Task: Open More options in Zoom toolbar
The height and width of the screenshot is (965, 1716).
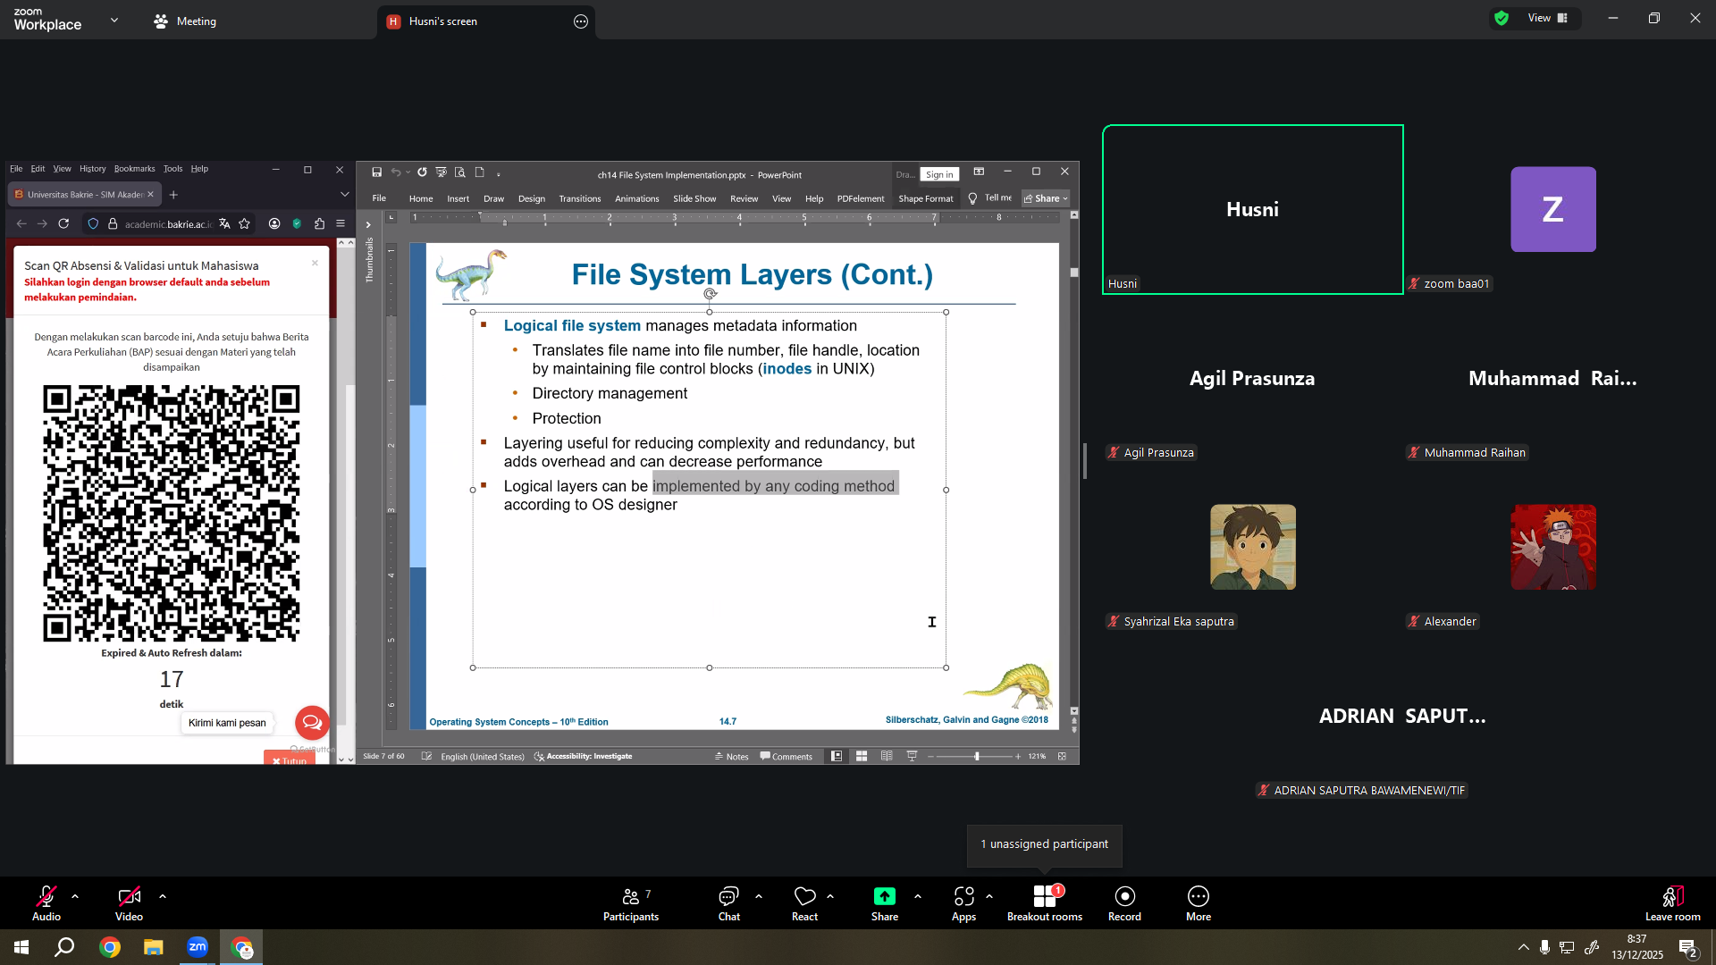Action: click(1199, 903)
